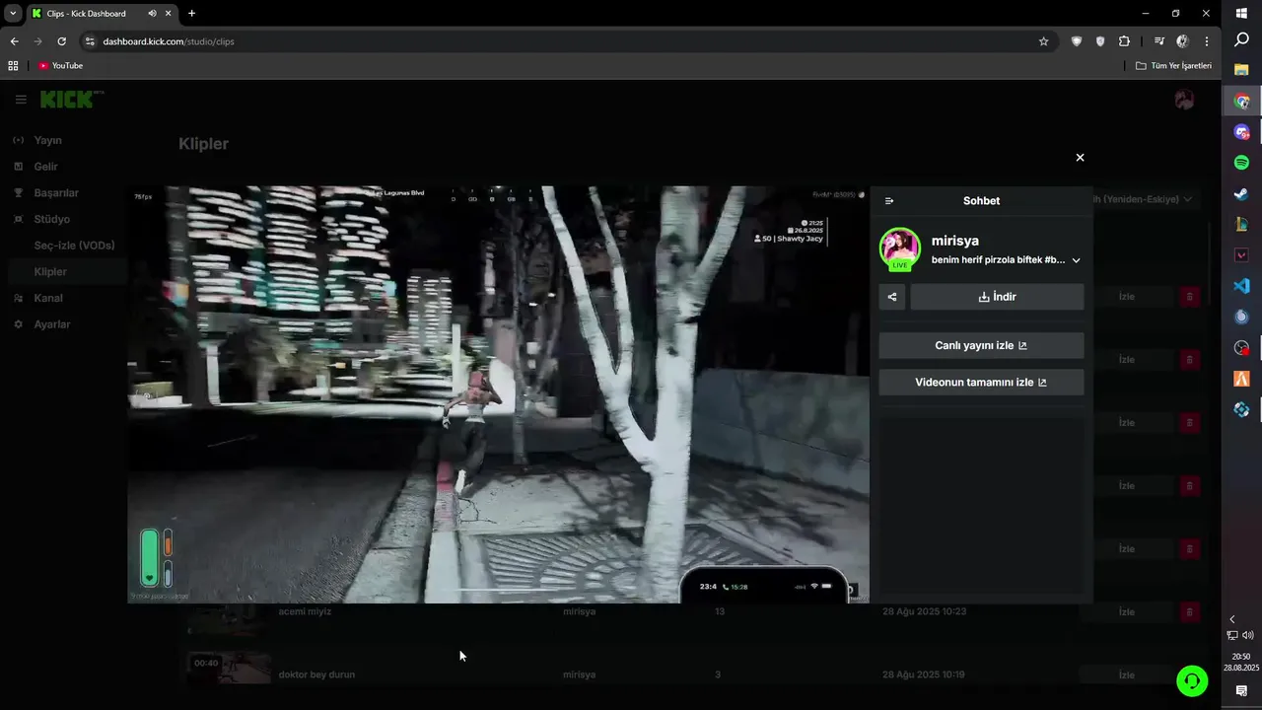Bookmark this page with the star

(x=1043, y=41)
